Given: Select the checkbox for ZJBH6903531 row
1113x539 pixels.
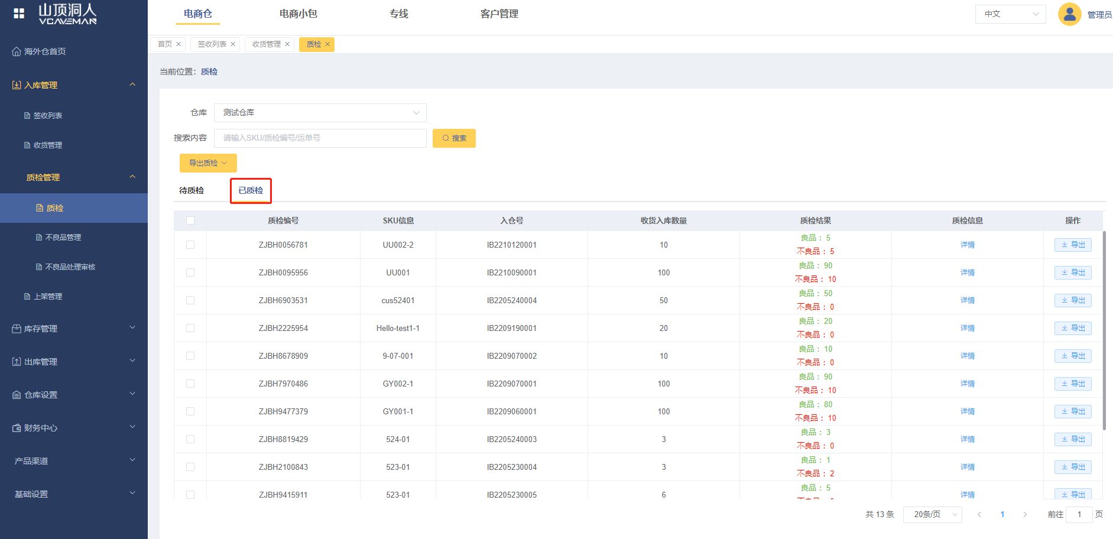Looking at the screenshot, I should pos(190,300).
